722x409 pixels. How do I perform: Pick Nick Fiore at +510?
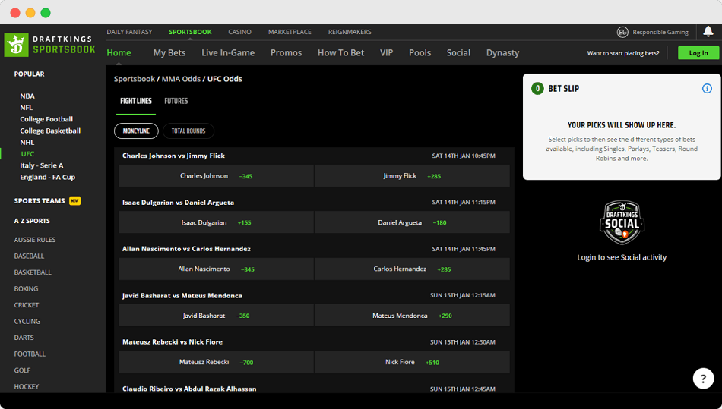click(412, 362)
